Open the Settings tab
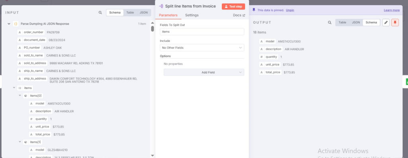 (x=192, y=16)
